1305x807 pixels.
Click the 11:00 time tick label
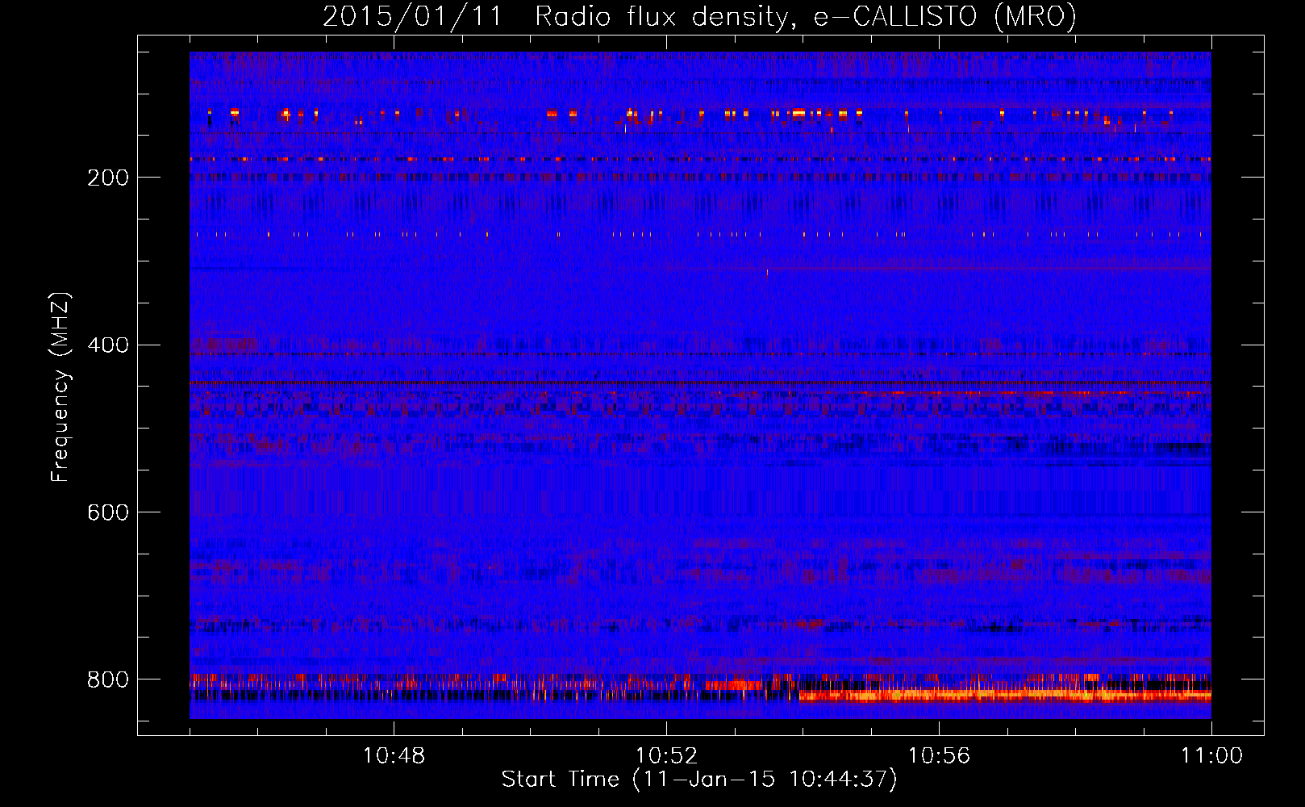tap(1211, 756)
